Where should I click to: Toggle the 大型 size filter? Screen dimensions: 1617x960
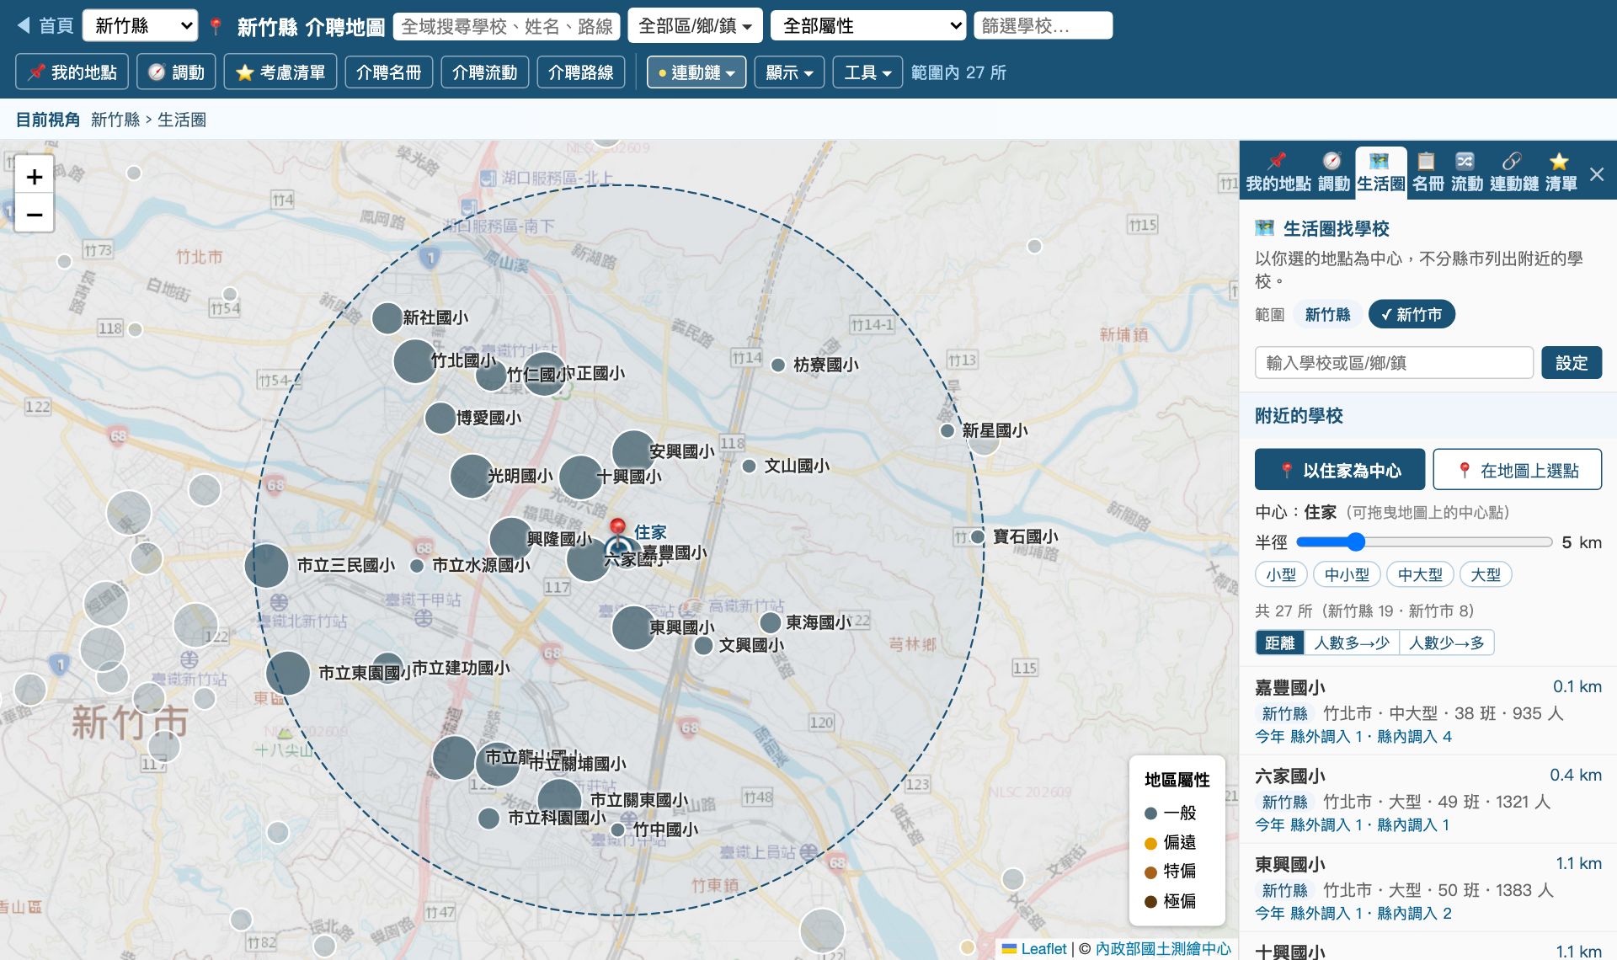pos(1486,575)
